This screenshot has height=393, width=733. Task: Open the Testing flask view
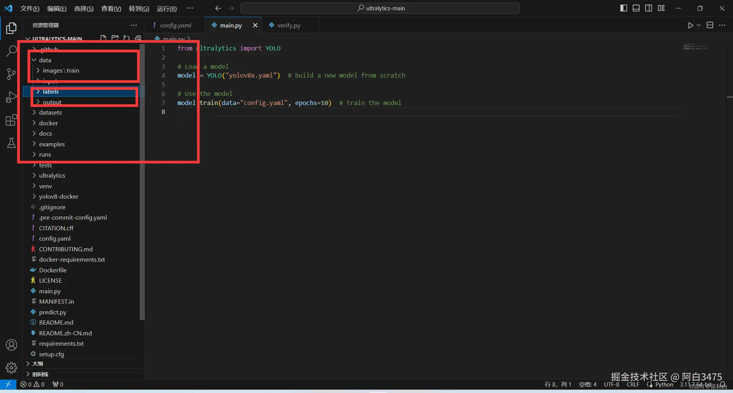(x=11, y=143)
